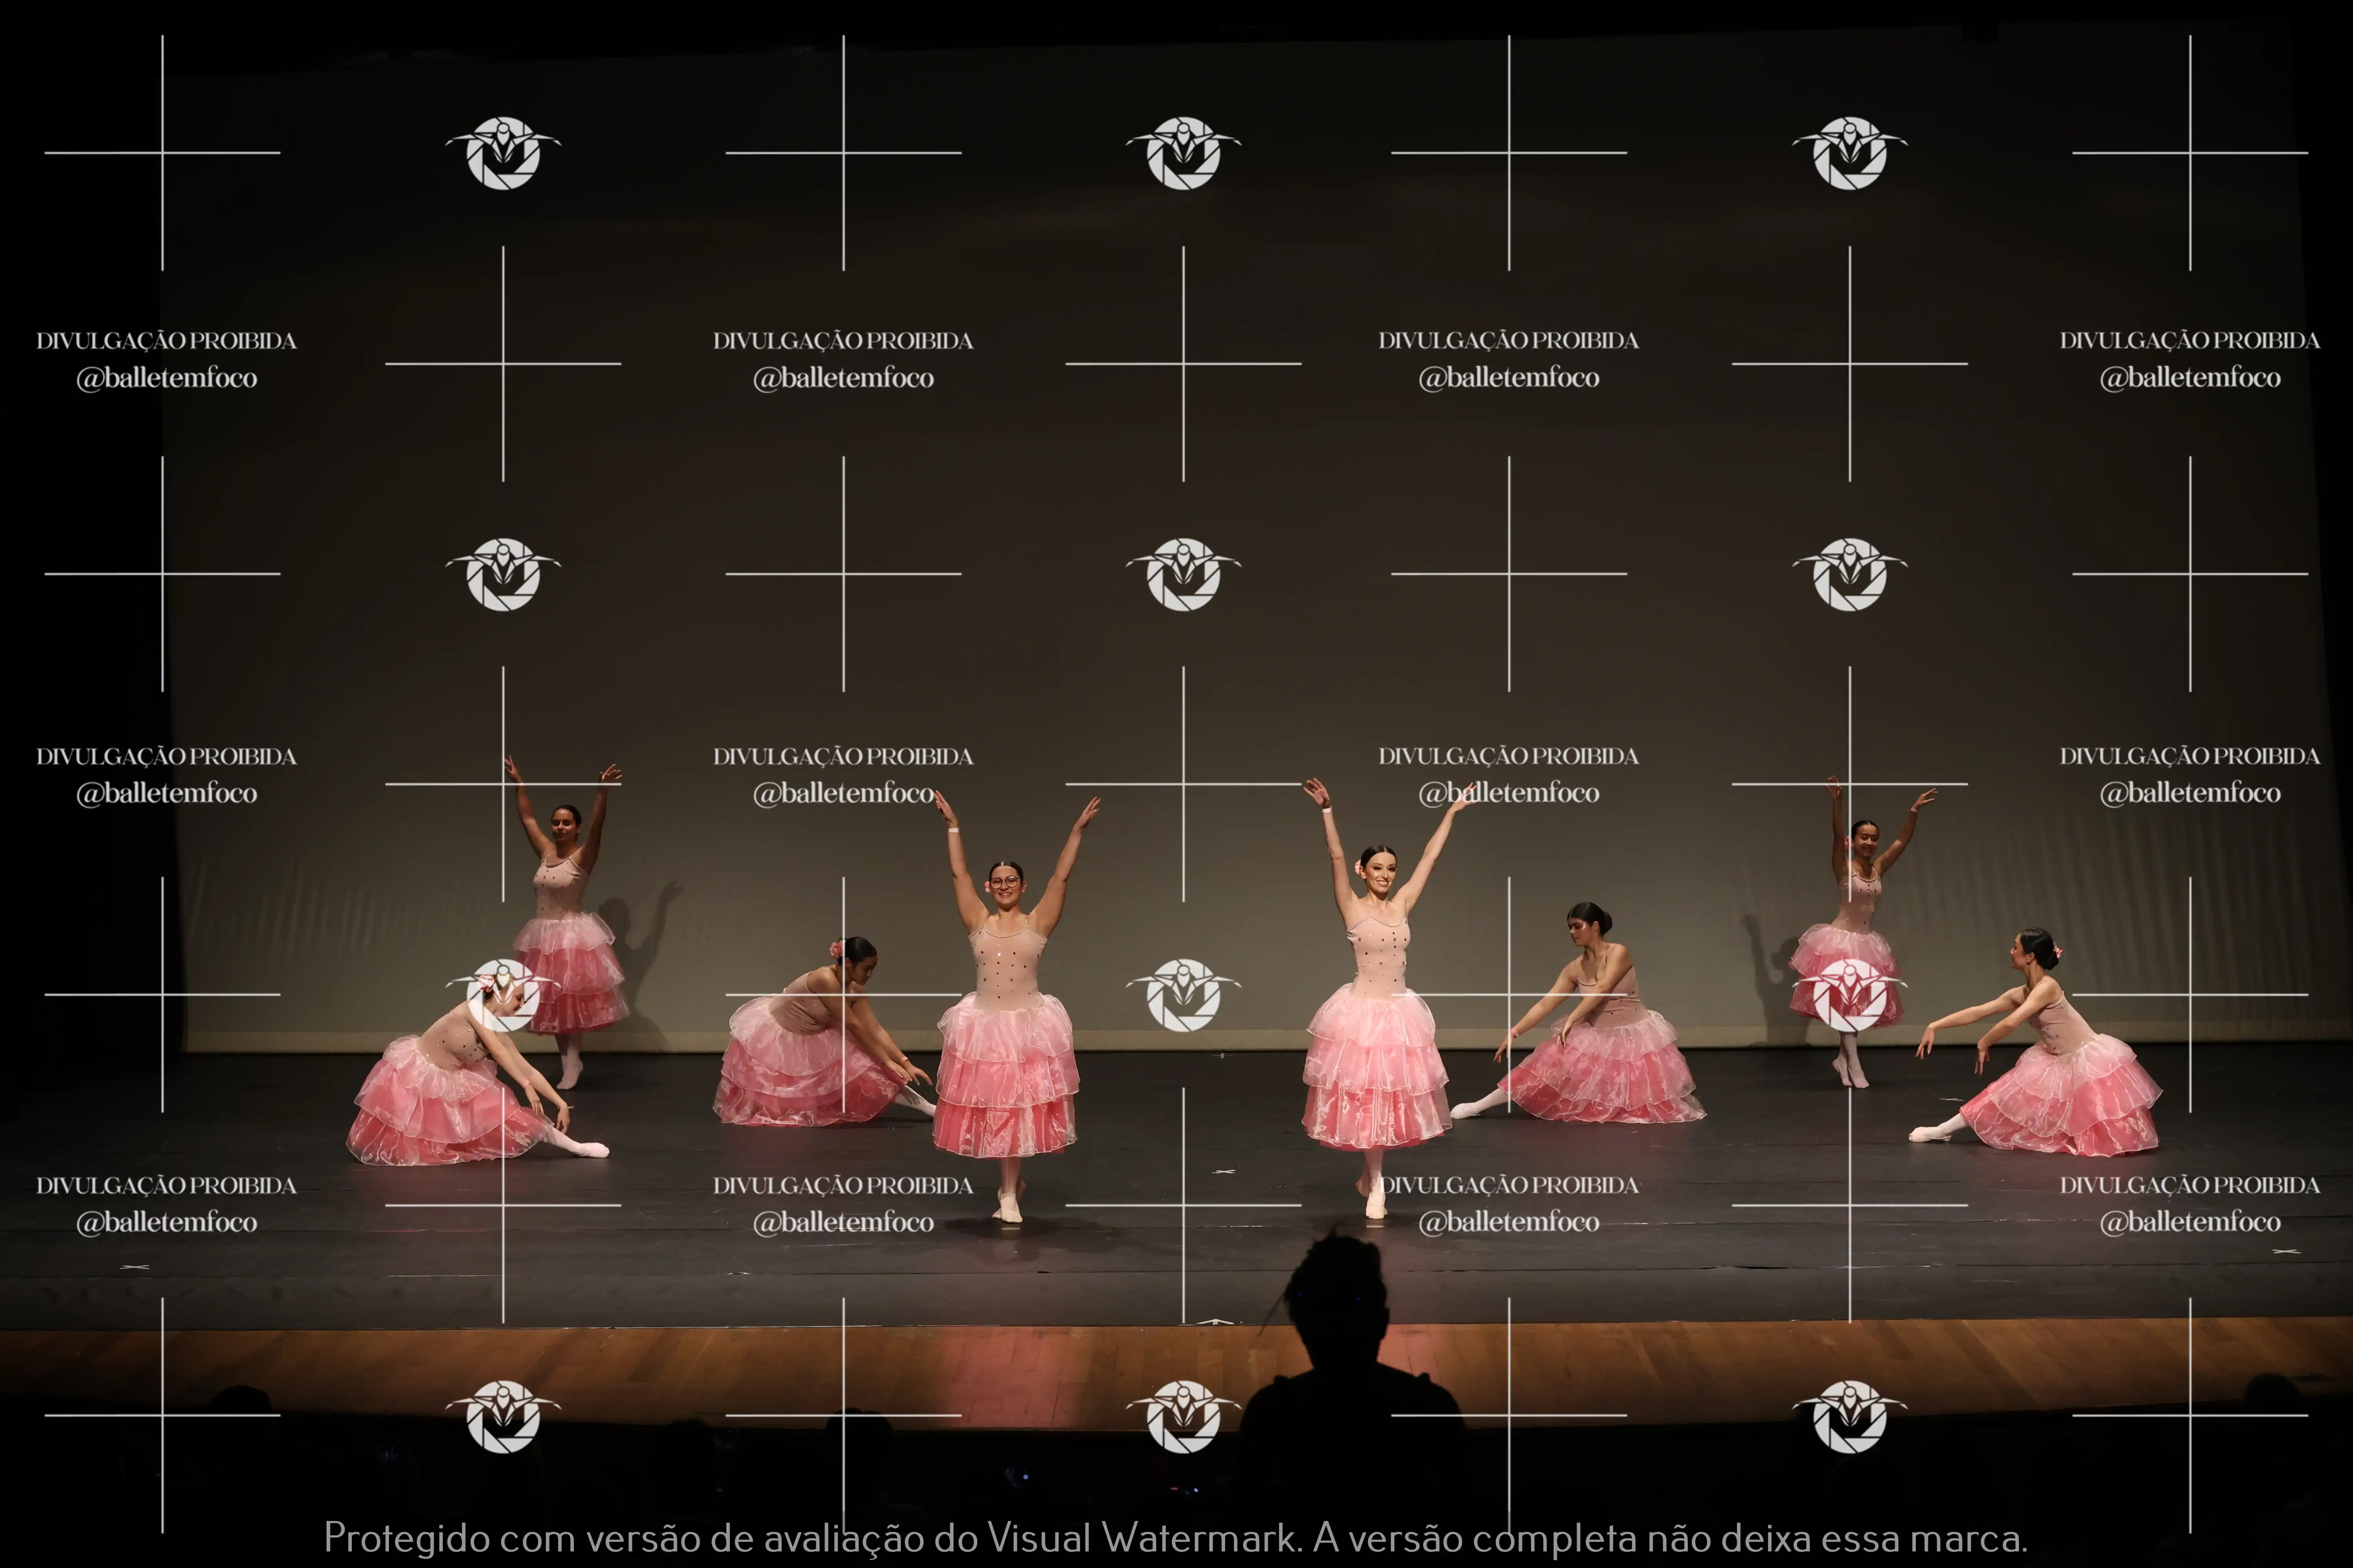The width and height of the screenshot is (2353, 1568).
Task: Click the logo overlapping the far-left kneeling dancer
Action: click(503, 995)
